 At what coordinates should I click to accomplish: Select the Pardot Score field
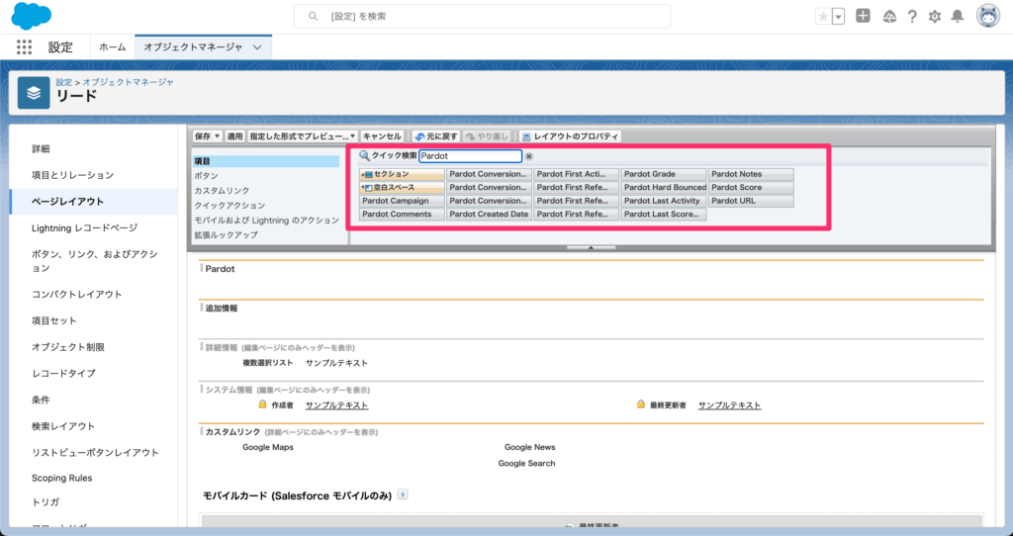tap(751, 187)
